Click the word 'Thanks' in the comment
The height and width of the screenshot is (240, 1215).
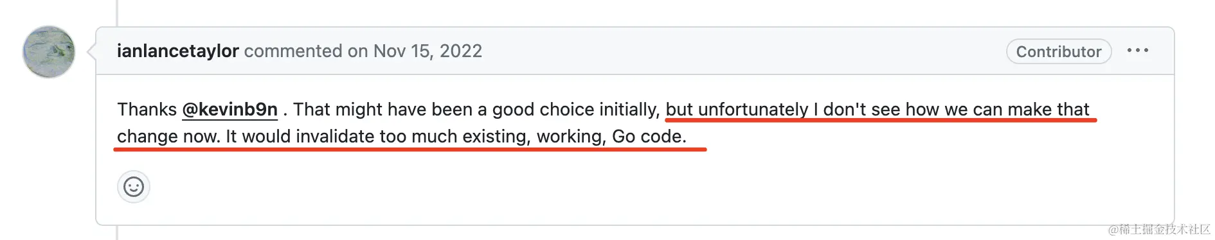(x=147, y=110)
